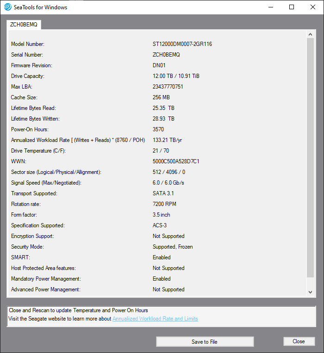The width and height of the screenshot is (324, 353).
Task: Click the vertical scrollbar thumb
Action: (x=310, y=158)
